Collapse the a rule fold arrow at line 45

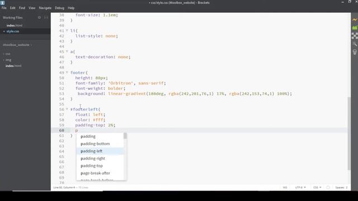(x=67, y=51)
